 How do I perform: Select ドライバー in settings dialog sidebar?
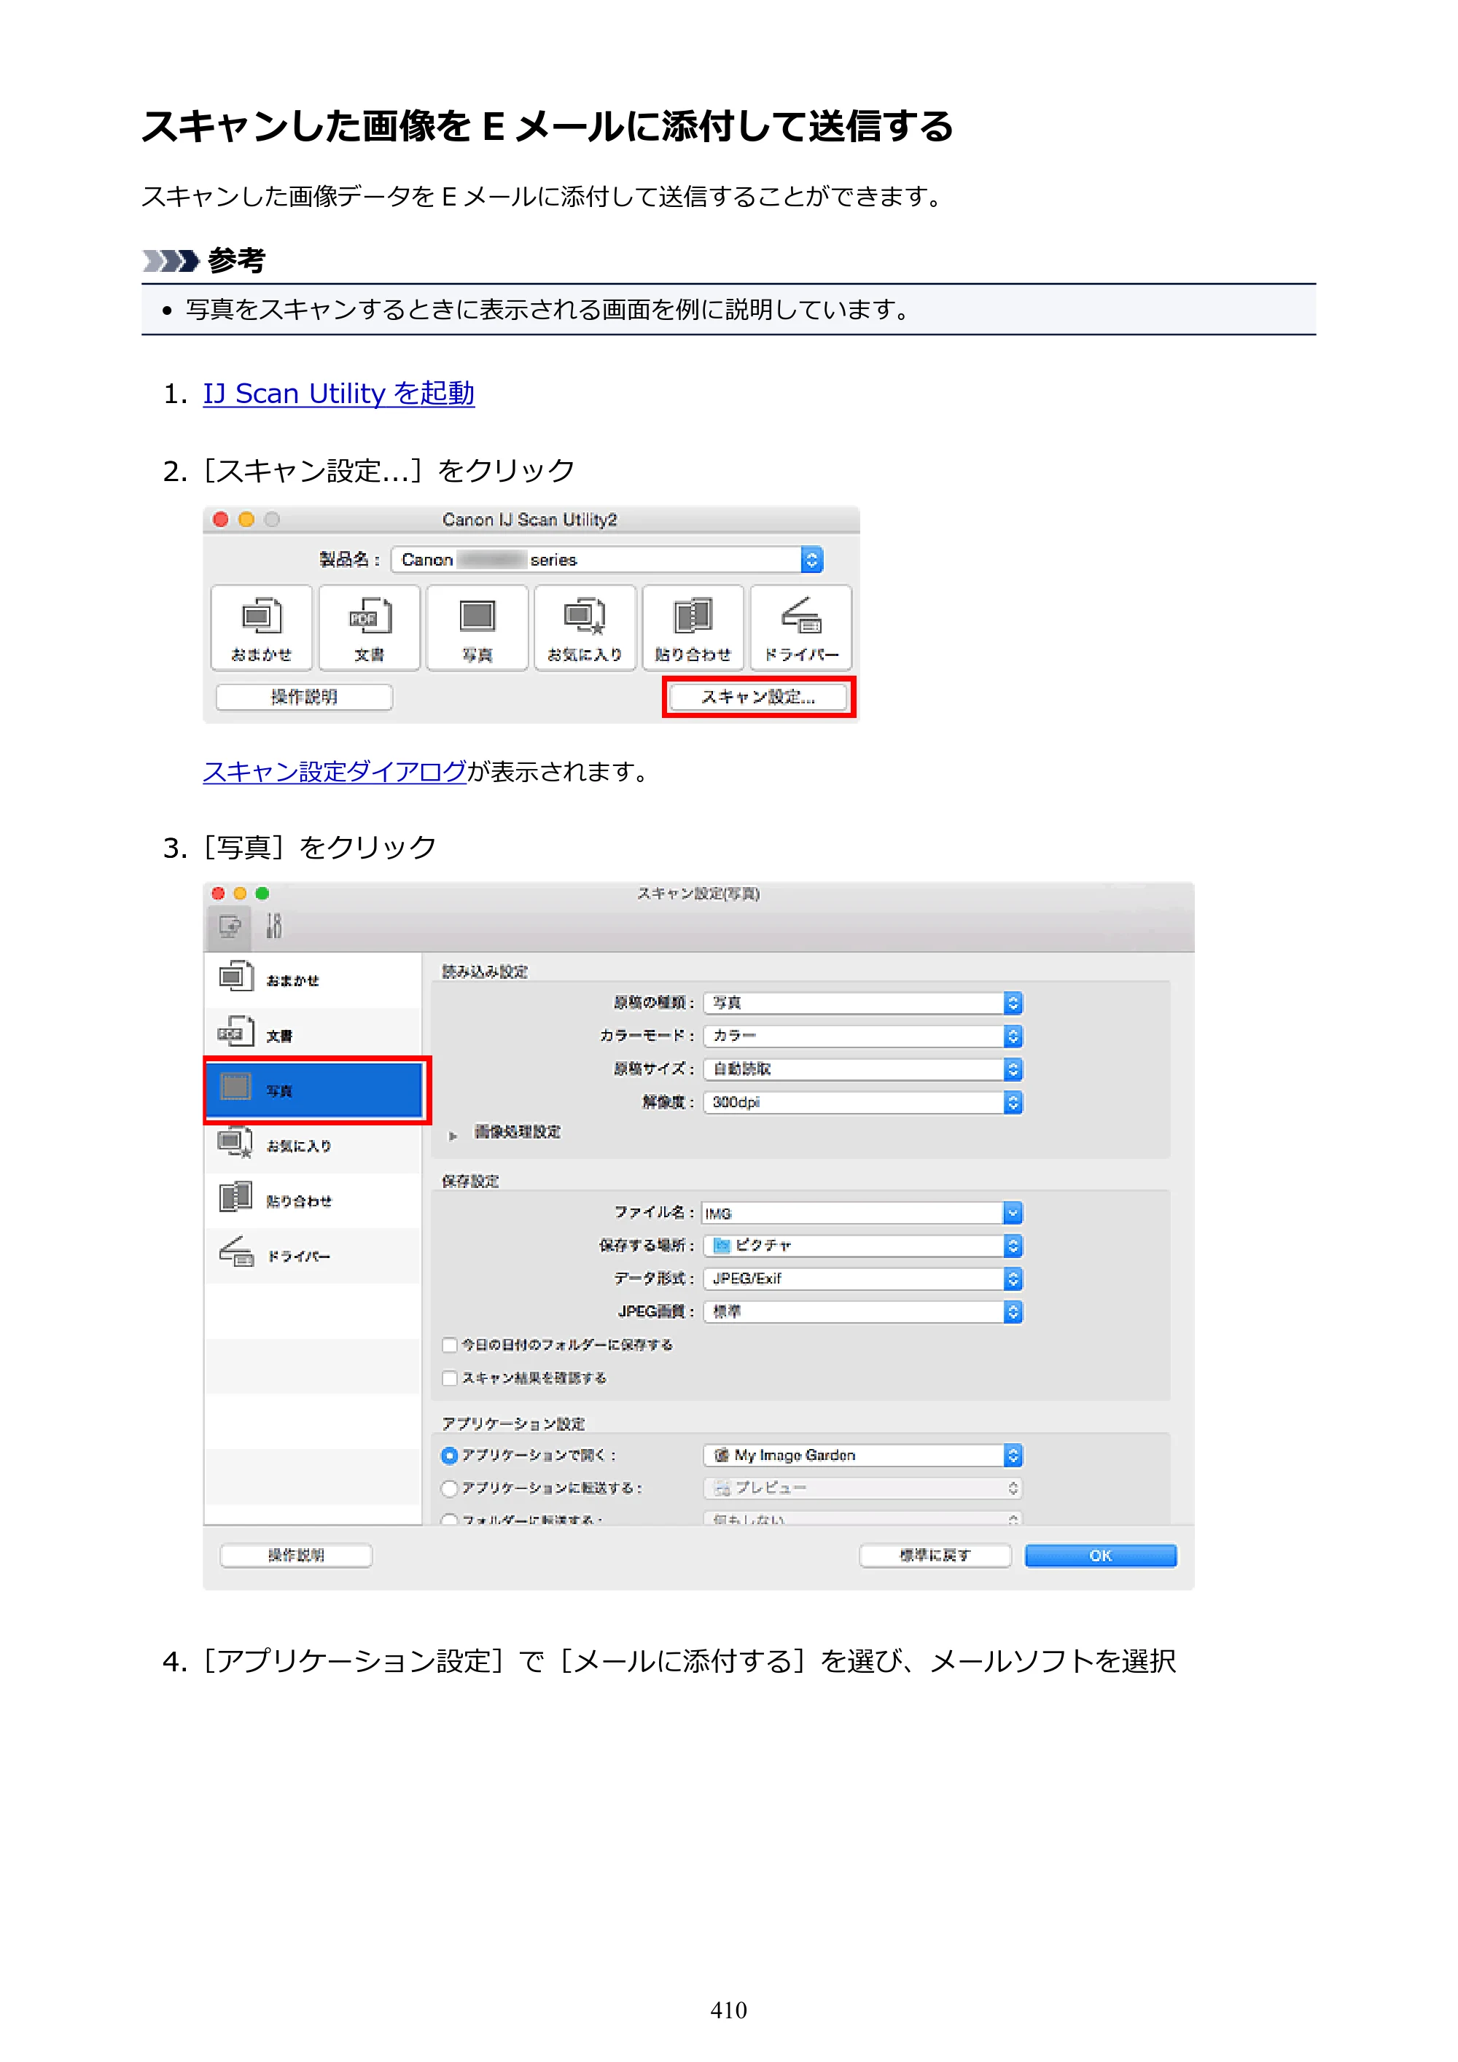(x=313, y=1254)
